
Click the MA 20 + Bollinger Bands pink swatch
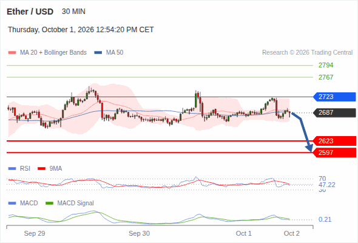12,53
